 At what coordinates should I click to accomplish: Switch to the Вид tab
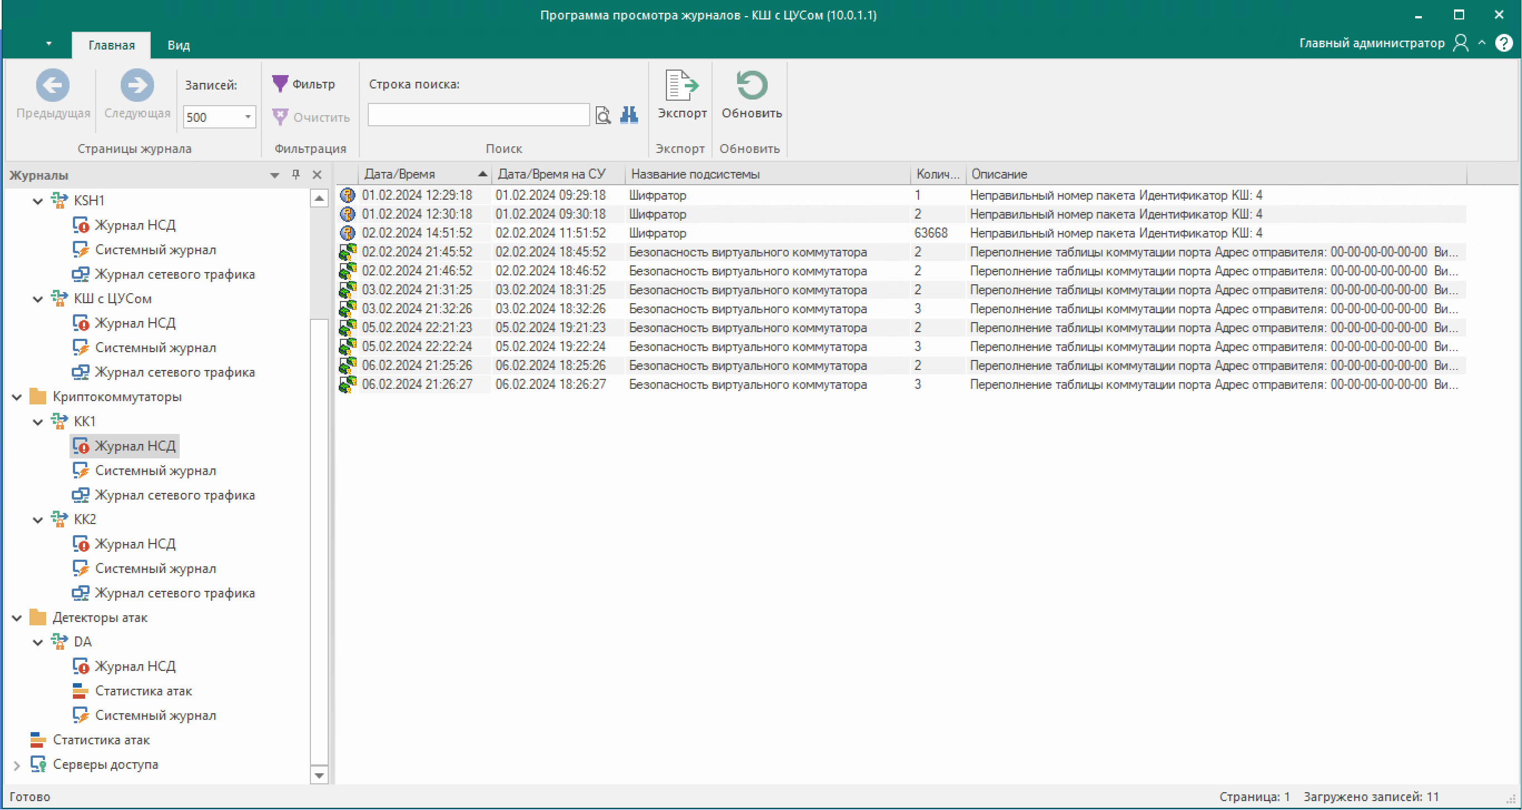click(178, 46)
